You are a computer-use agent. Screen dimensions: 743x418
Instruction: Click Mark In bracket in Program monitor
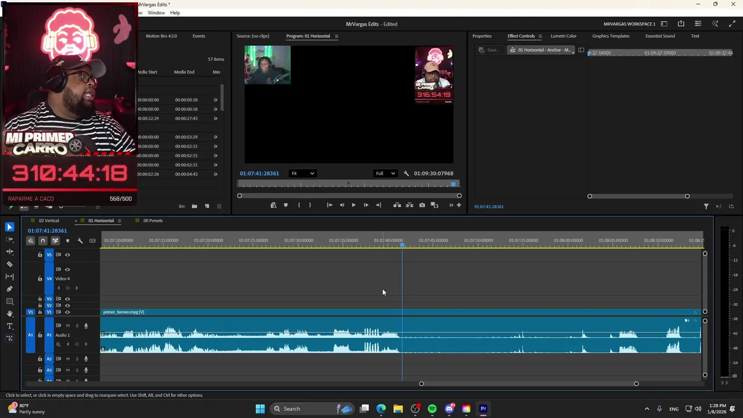click(299, 205)
